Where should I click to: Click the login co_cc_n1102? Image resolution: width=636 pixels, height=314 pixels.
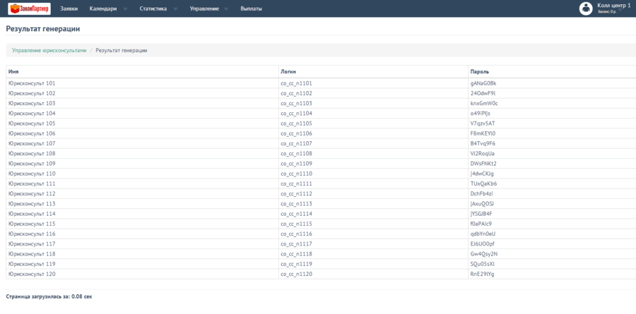296,93
